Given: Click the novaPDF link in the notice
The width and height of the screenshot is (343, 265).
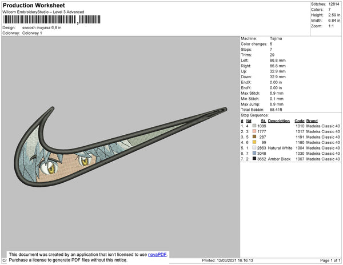Looking at the screenshot, I should point(157,255).
